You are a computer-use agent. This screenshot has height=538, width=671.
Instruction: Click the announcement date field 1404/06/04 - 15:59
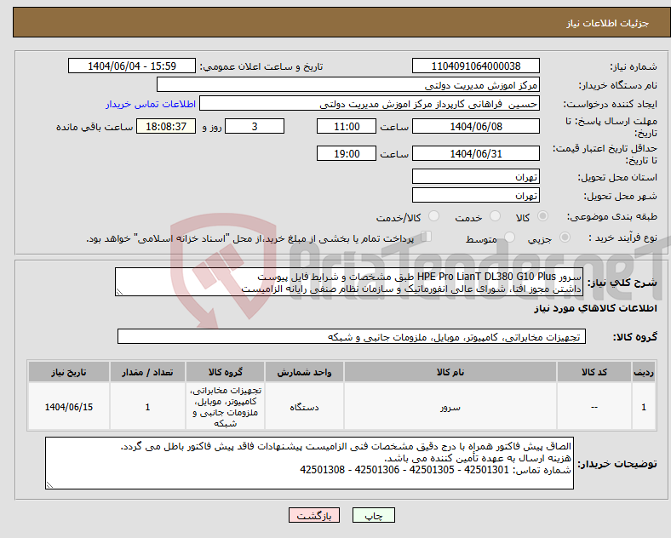pyautogui.click(x=132, y=66)
